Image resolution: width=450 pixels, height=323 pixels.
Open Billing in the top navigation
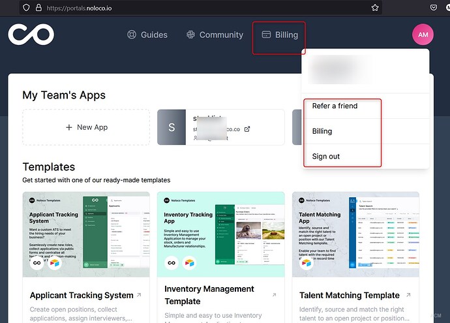[280, 35]
